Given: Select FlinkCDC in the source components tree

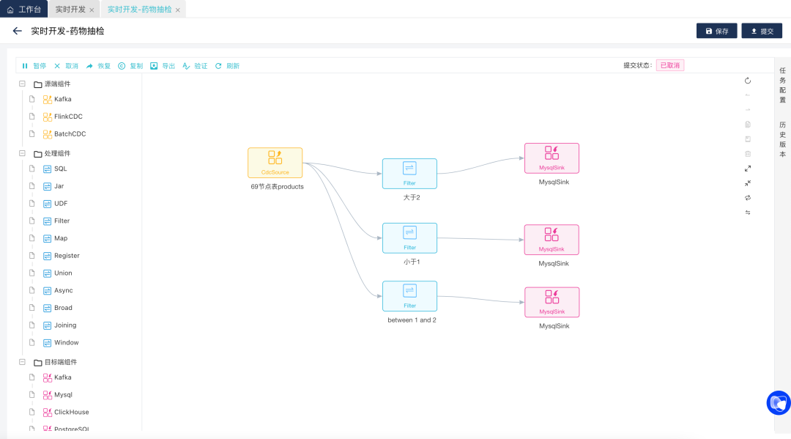Looking at the screenshot, I should [x=67, y=117].
